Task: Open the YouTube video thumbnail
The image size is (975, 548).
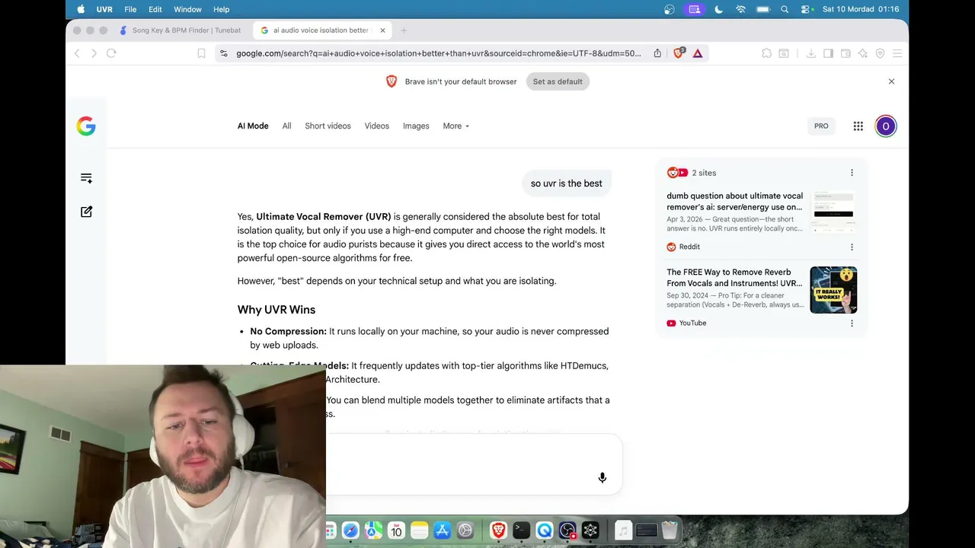Action: pyautogui.click(x=833, y=290)
